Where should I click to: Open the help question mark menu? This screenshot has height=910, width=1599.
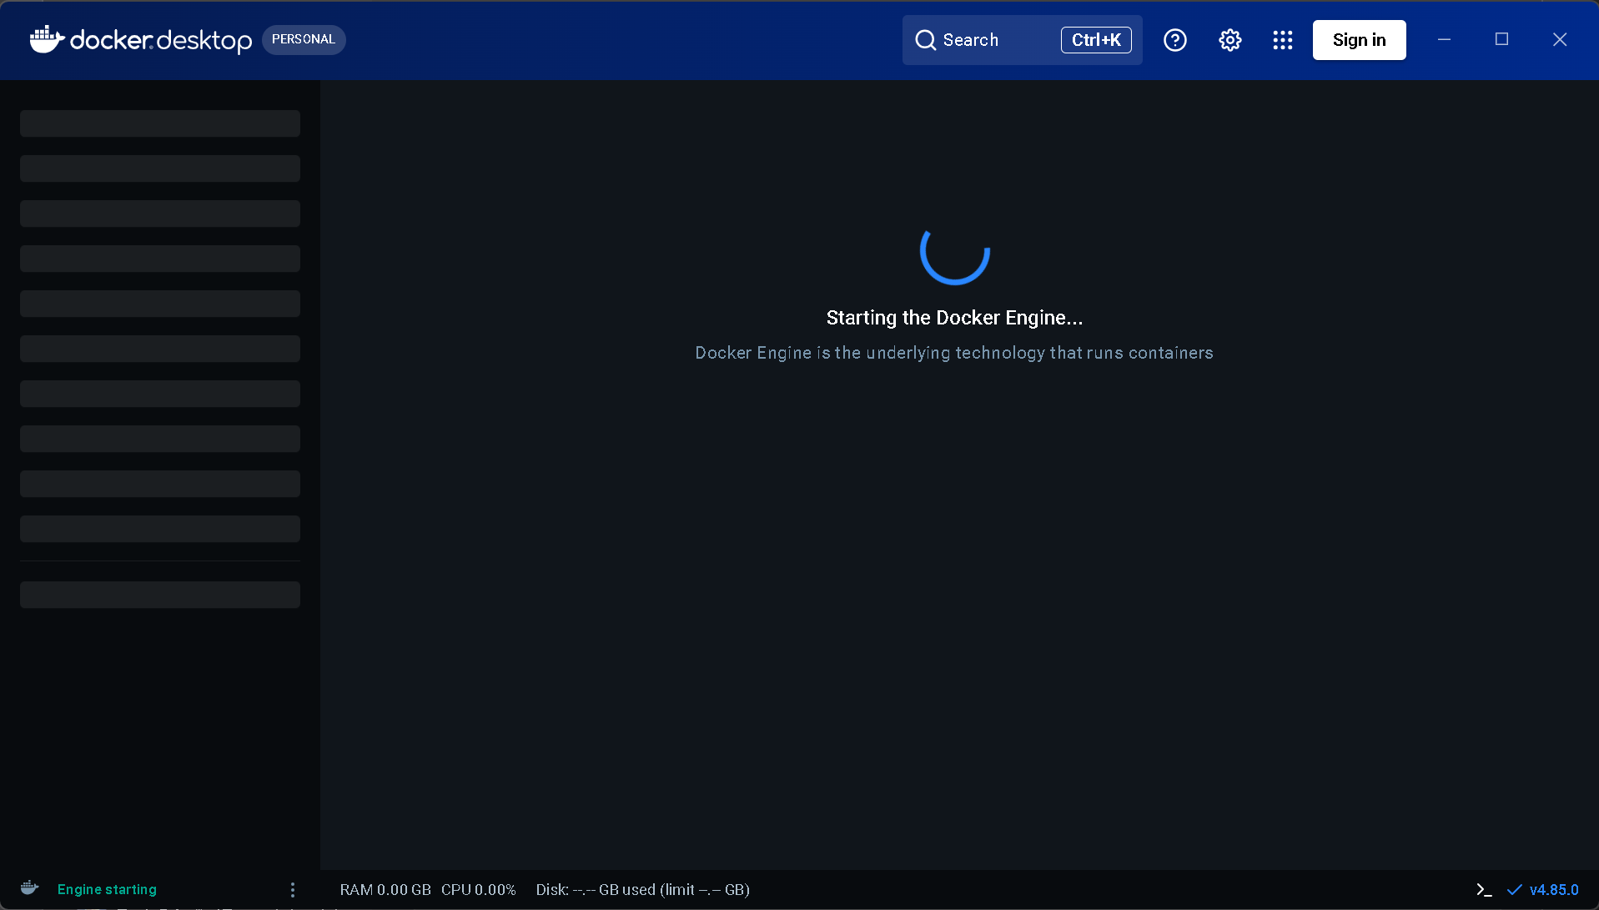[1175, 40]
